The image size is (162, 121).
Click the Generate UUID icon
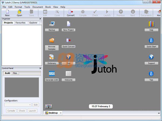coord(52,73)
